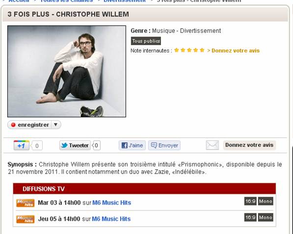Image resolution: width=293 pixels, height=234 pixels.
Task: Open the yellow Donnez votre avis link
Action: coord(234,51)
